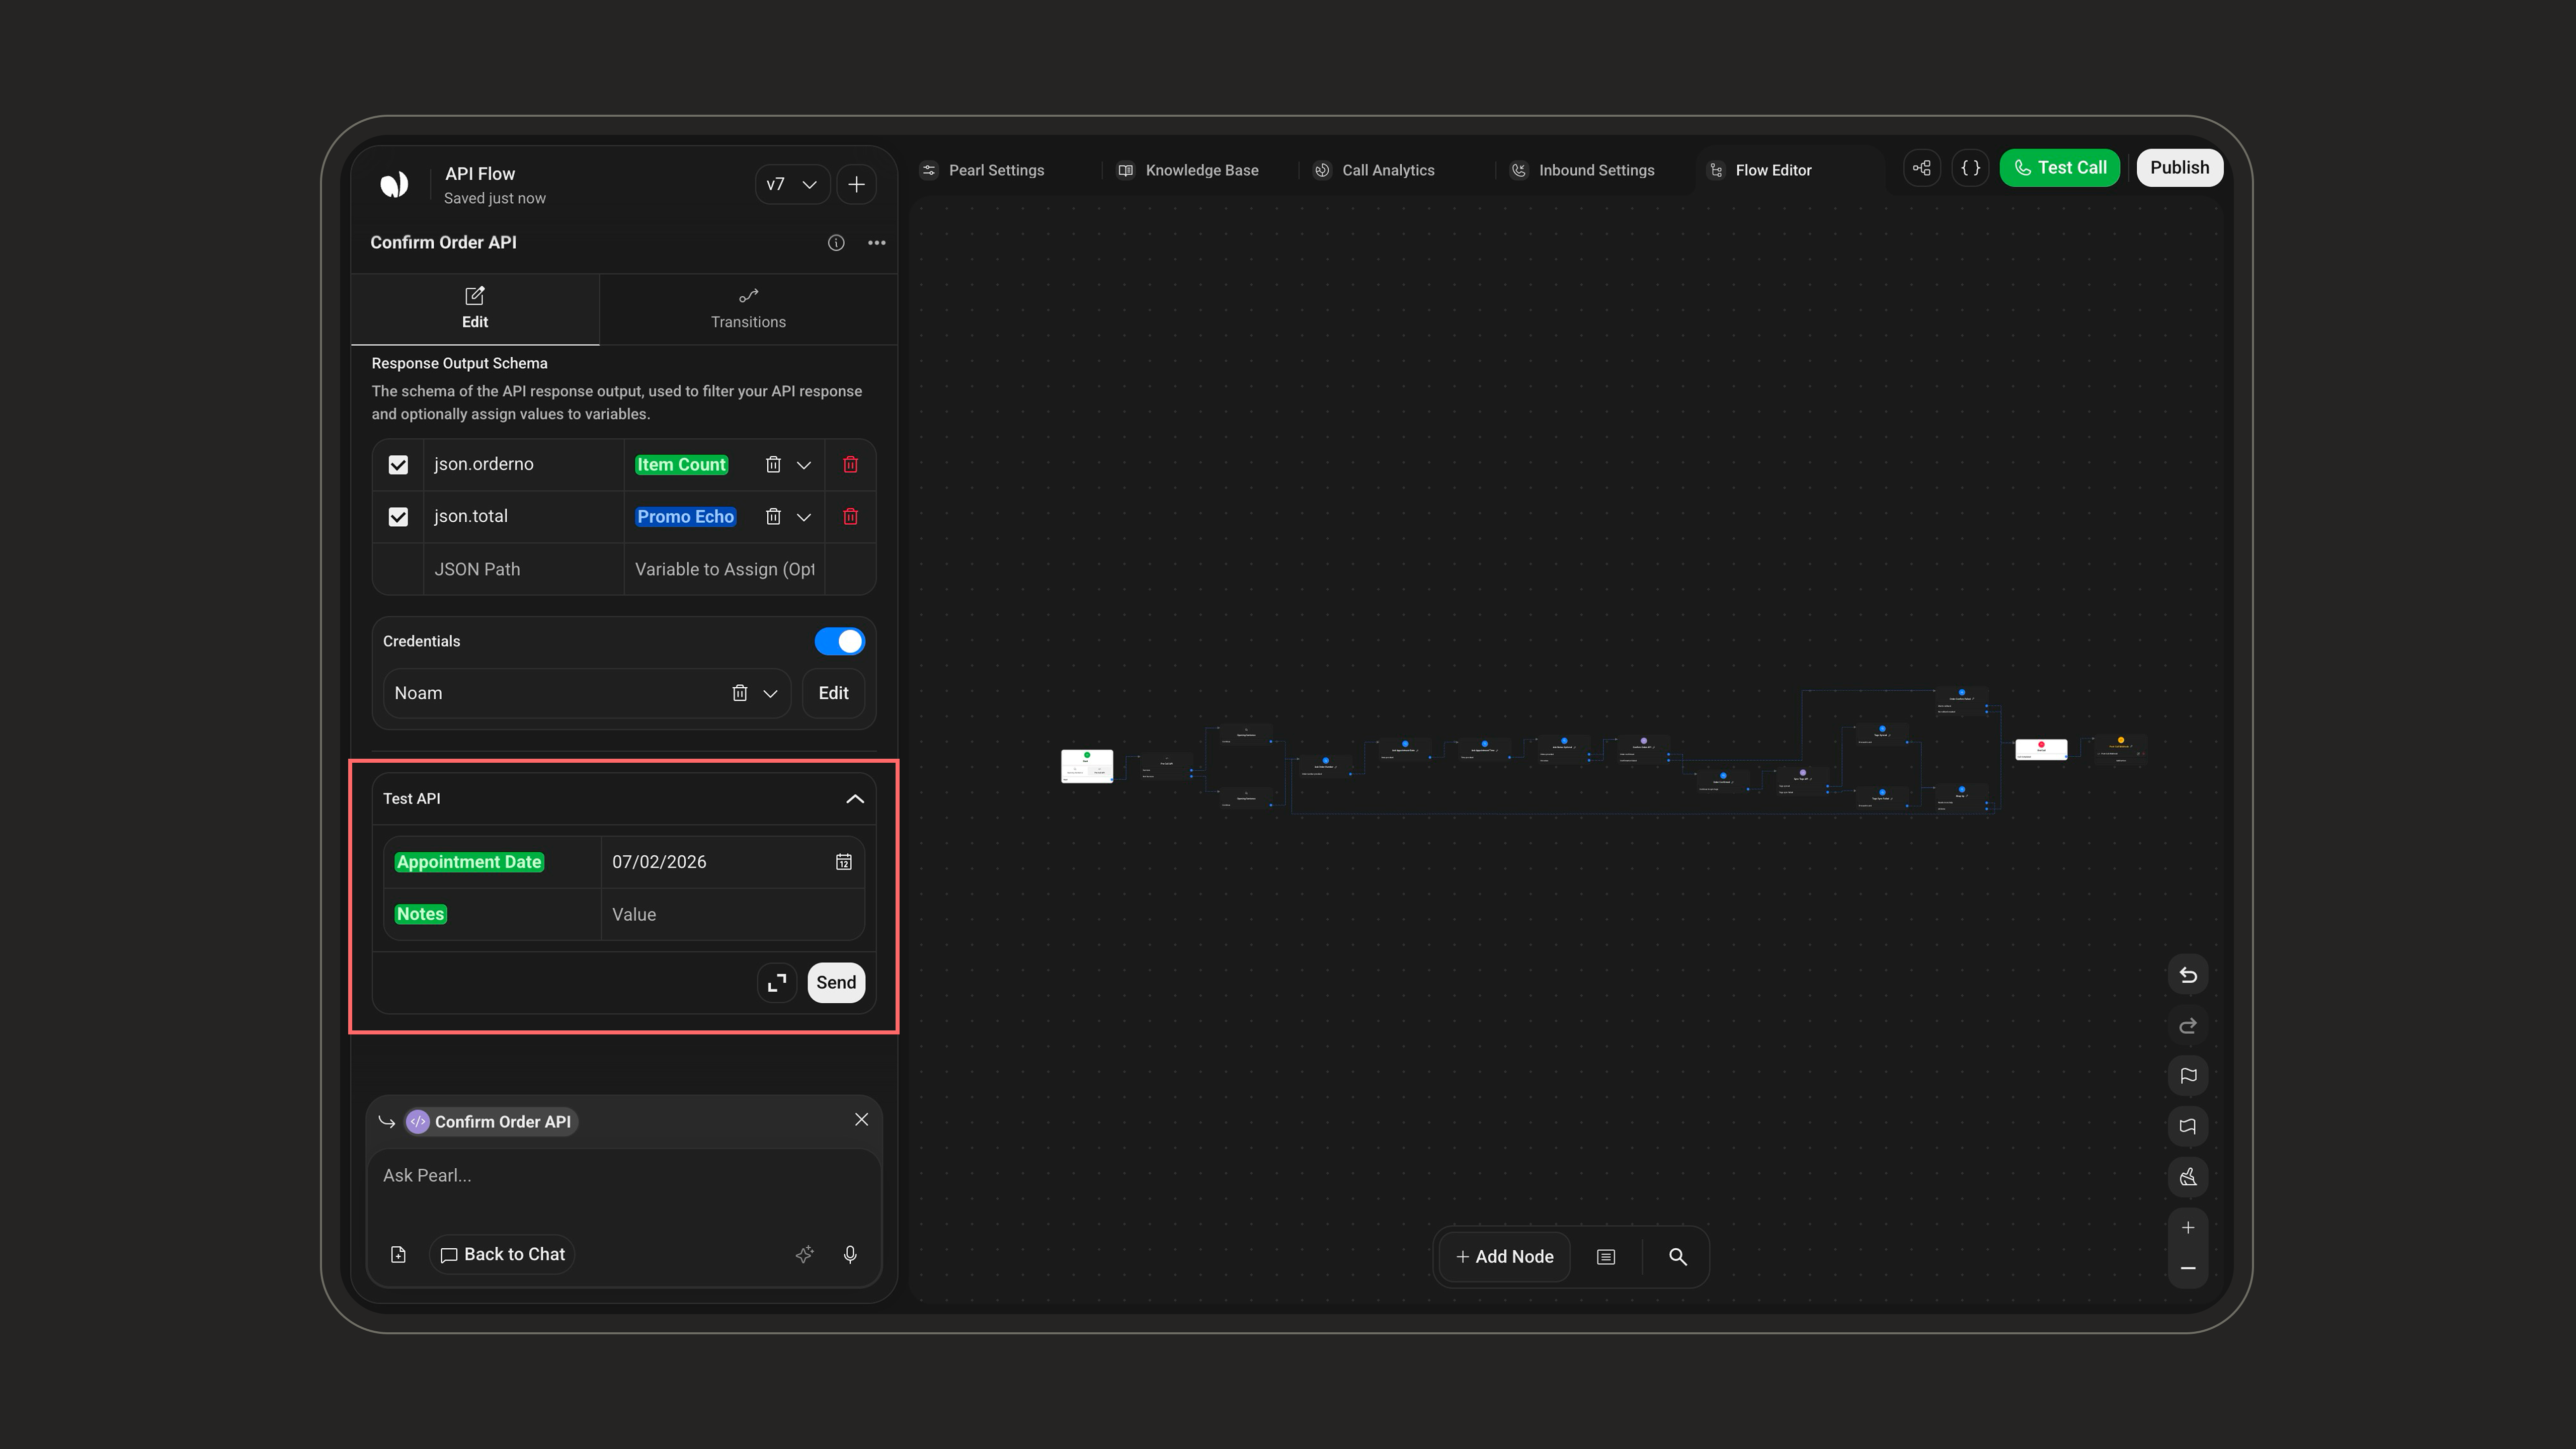This screenshot has height=1449, width=2576.
Task: Click the clean-up broom icon
Action: (x=2188, y=1177)
